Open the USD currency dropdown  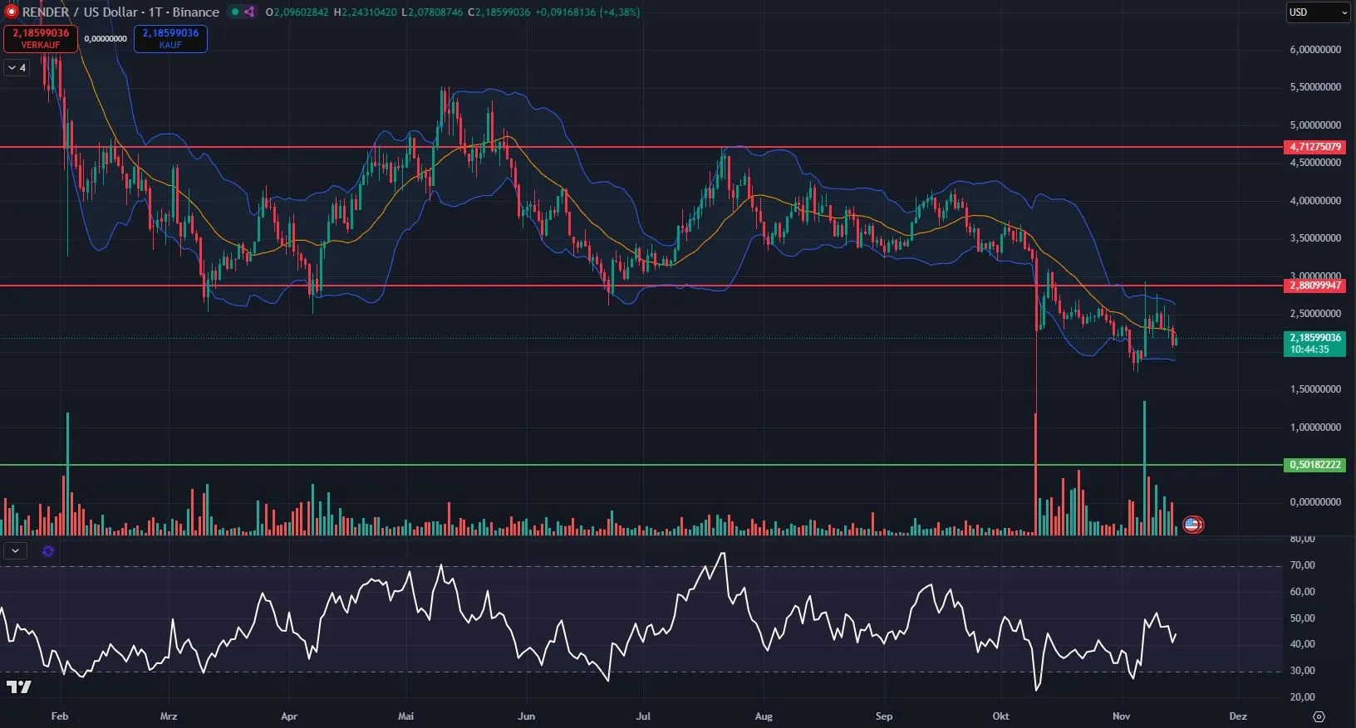1318,12
